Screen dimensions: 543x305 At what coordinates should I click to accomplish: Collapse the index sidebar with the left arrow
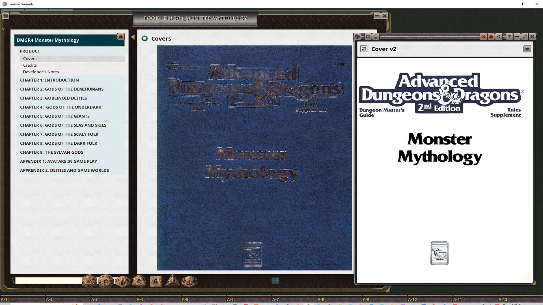(x=133, y=37)
